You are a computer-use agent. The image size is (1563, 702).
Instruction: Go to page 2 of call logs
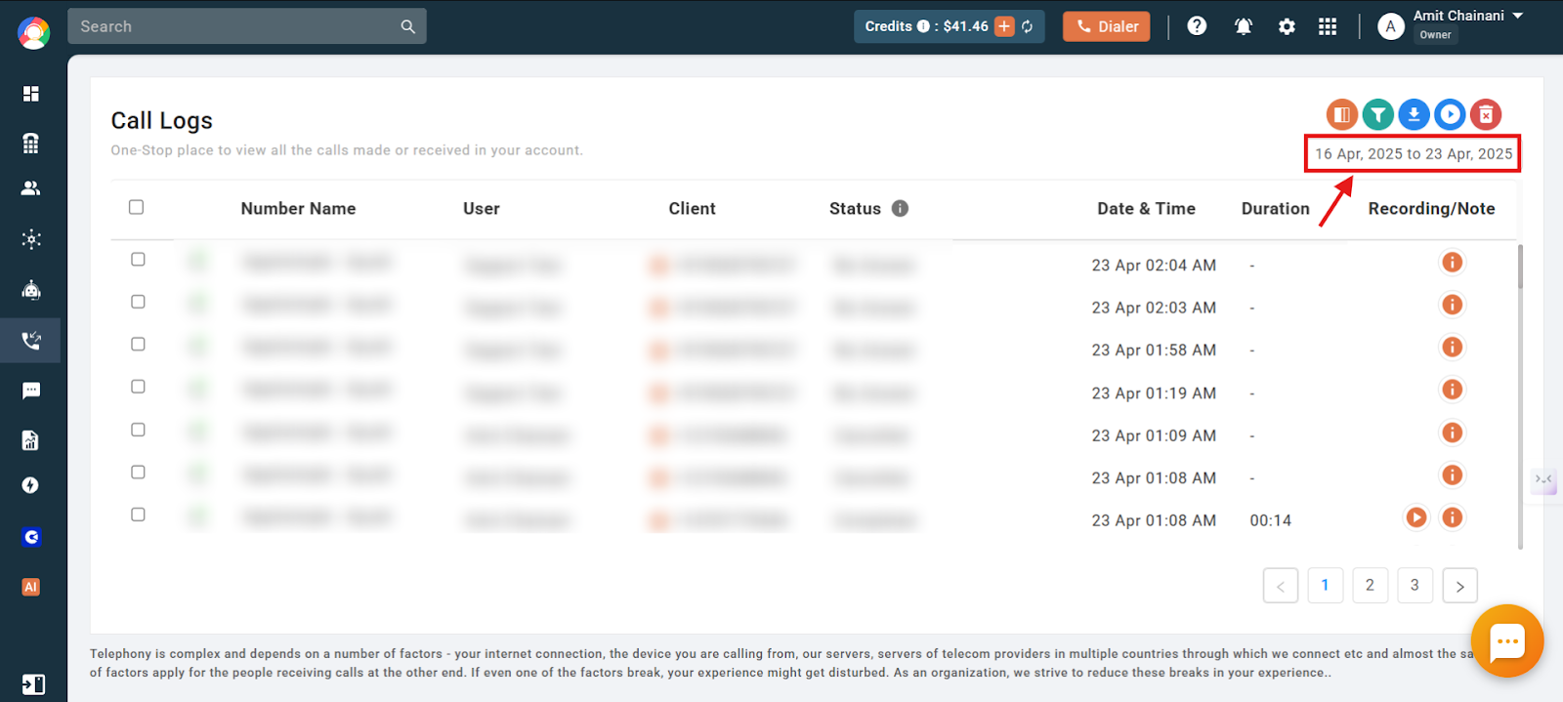[1370, 585]
